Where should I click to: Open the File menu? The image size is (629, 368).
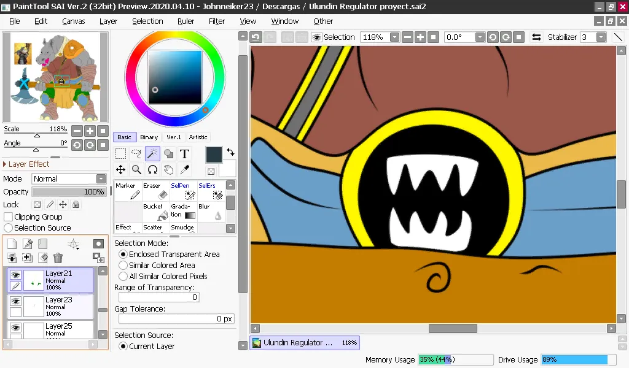pos(15,21)
